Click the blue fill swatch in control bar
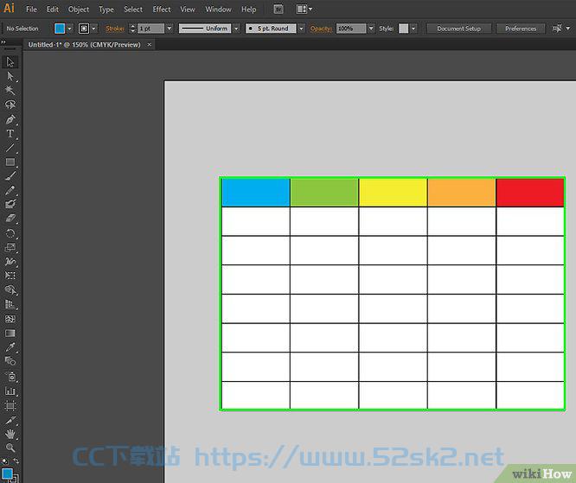 coord(60,29)
